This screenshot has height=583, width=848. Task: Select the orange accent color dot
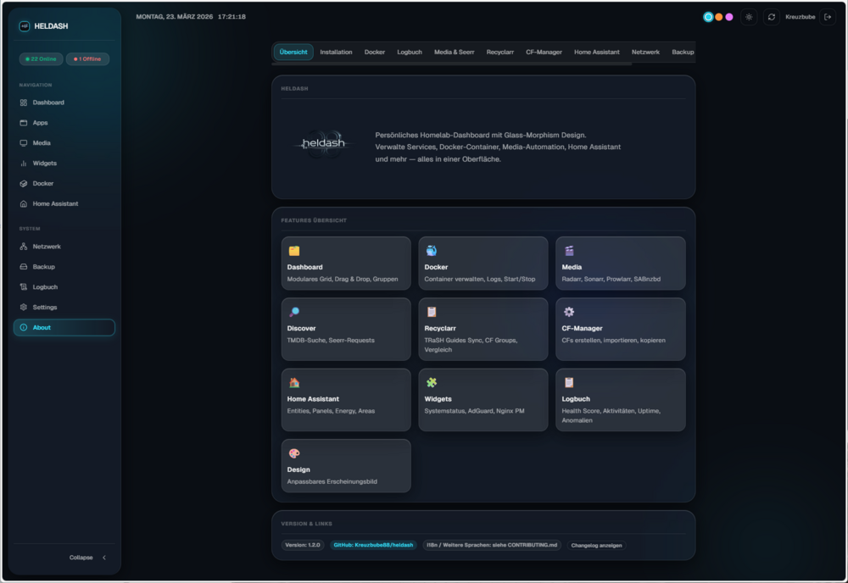719,17
